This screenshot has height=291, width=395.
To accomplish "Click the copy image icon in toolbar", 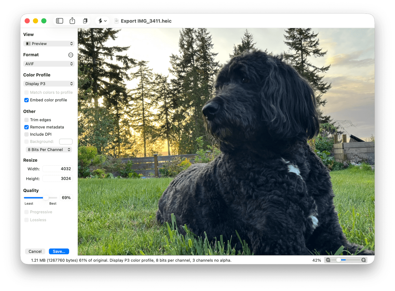I will 85,21.
